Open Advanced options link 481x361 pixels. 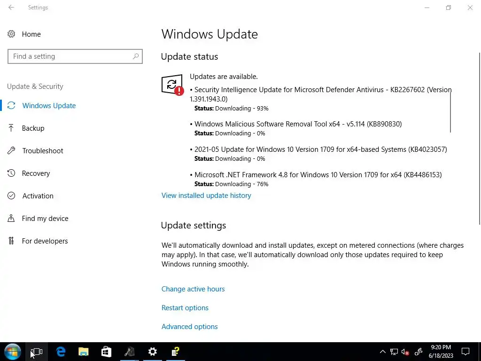(190, 327)
